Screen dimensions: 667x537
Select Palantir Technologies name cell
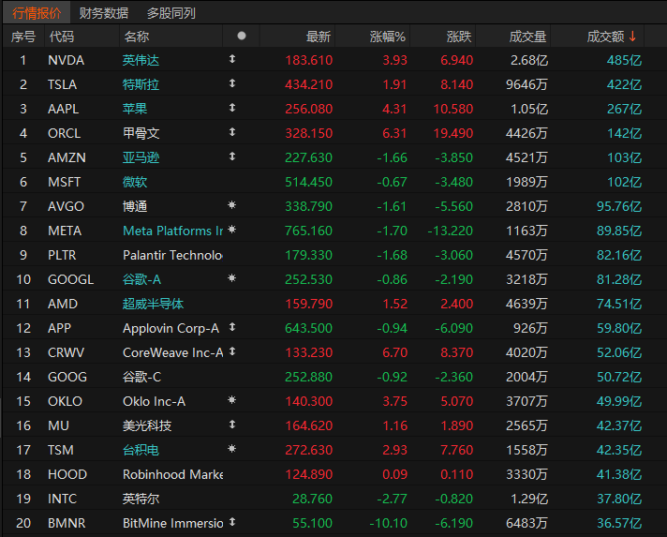tap(172, 255)
